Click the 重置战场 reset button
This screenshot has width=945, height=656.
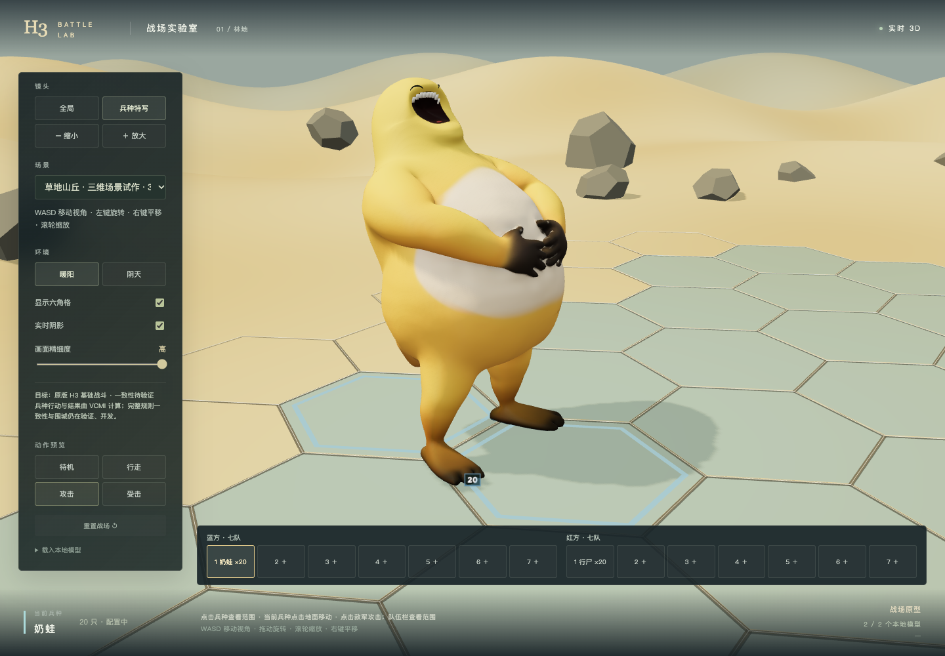click(x=100, y=525)
